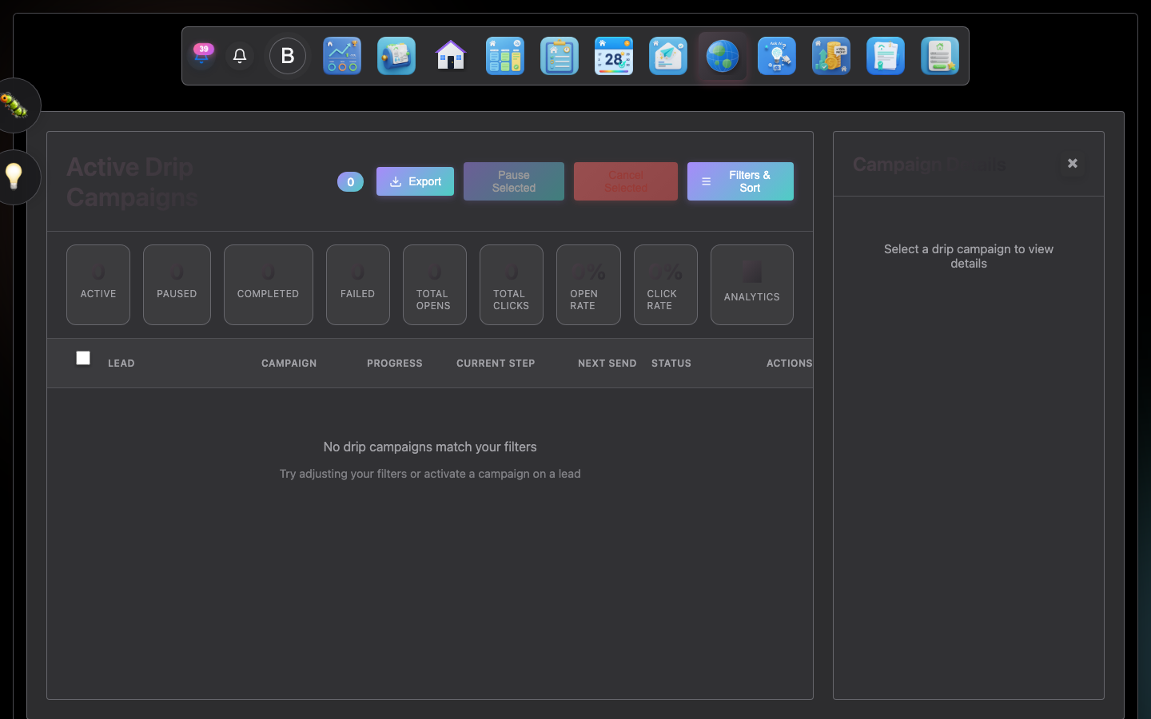1151x719 pixels.
Task: Click the caterpillar bug icon
Action: point(14,105)
